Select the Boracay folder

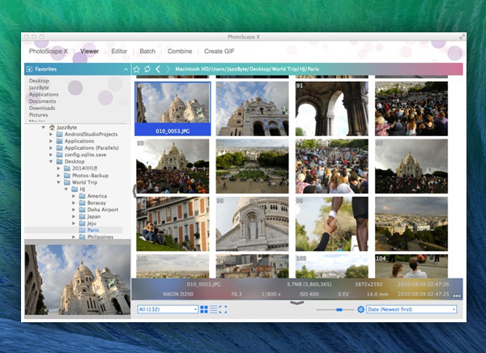(x=96, y=203)
